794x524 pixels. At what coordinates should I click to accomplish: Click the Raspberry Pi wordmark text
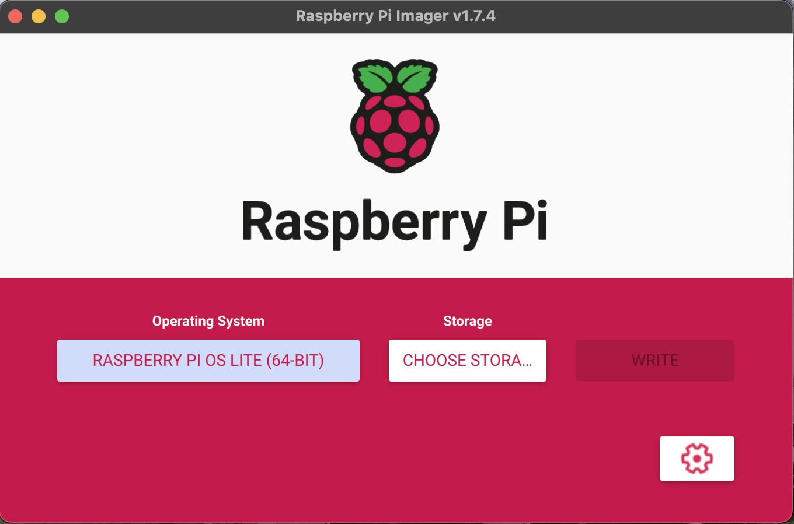tap(395, 222)
